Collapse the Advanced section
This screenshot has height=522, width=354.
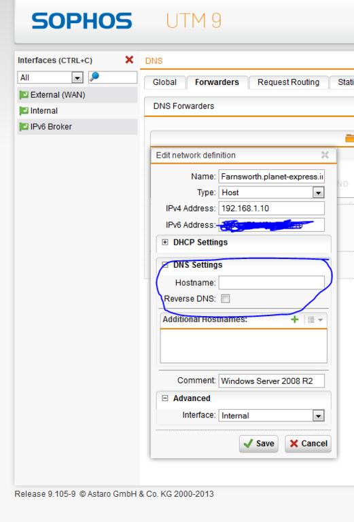click(164, 398)
